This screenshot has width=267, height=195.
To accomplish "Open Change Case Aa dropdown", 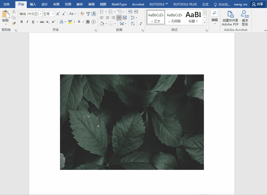I will [72, 14].
